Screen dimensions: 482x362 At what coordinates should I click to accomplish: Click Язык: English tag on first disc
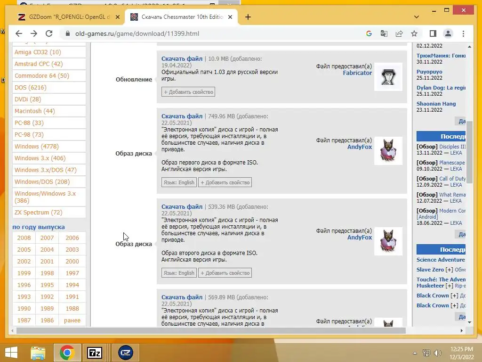[179, 182]
